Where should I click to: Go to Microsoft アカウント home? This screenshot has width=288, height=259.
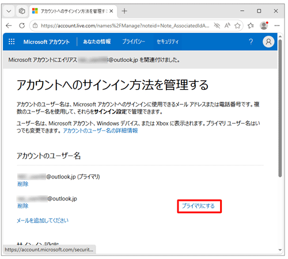point(47,41)
